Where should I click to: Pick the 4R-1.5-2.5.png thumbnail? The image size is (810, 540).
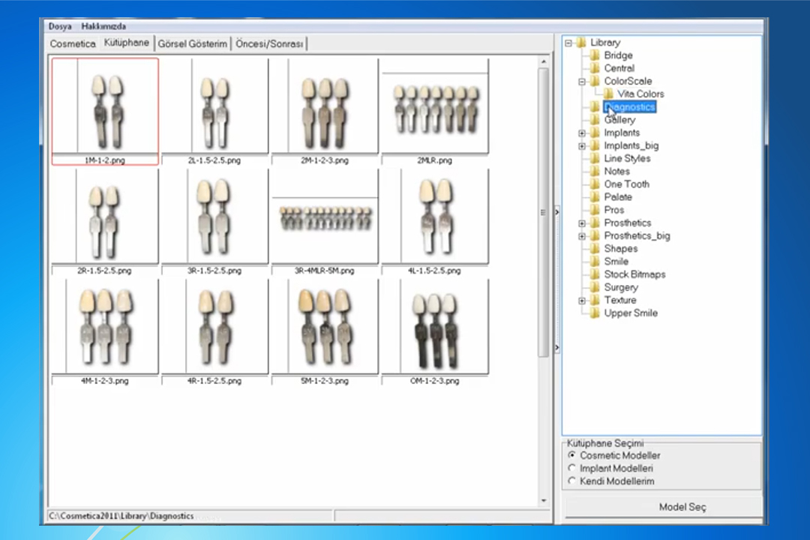point(215,331)
